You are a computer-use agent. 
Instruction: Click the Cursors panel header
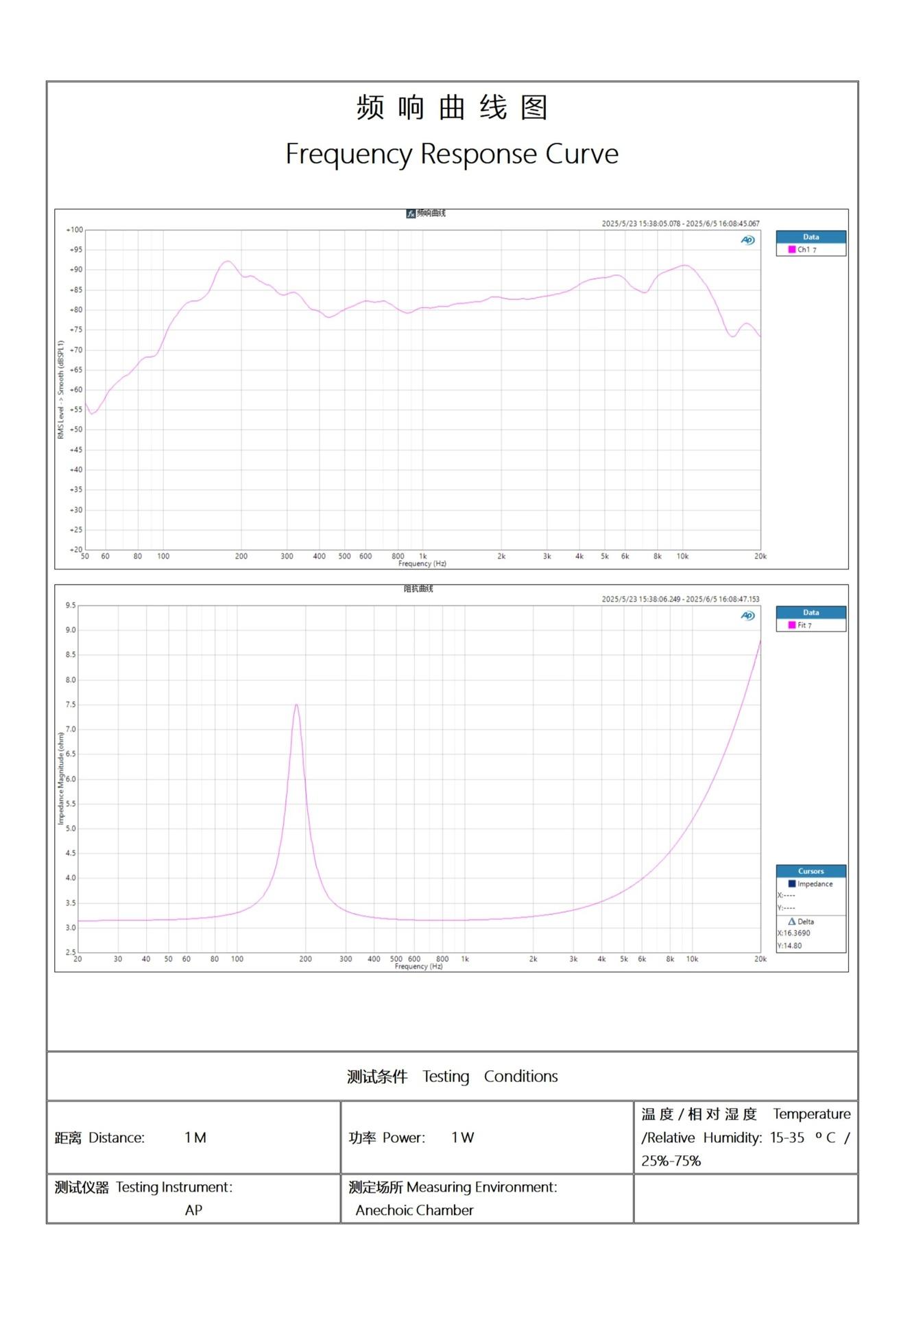click(811, 871)
